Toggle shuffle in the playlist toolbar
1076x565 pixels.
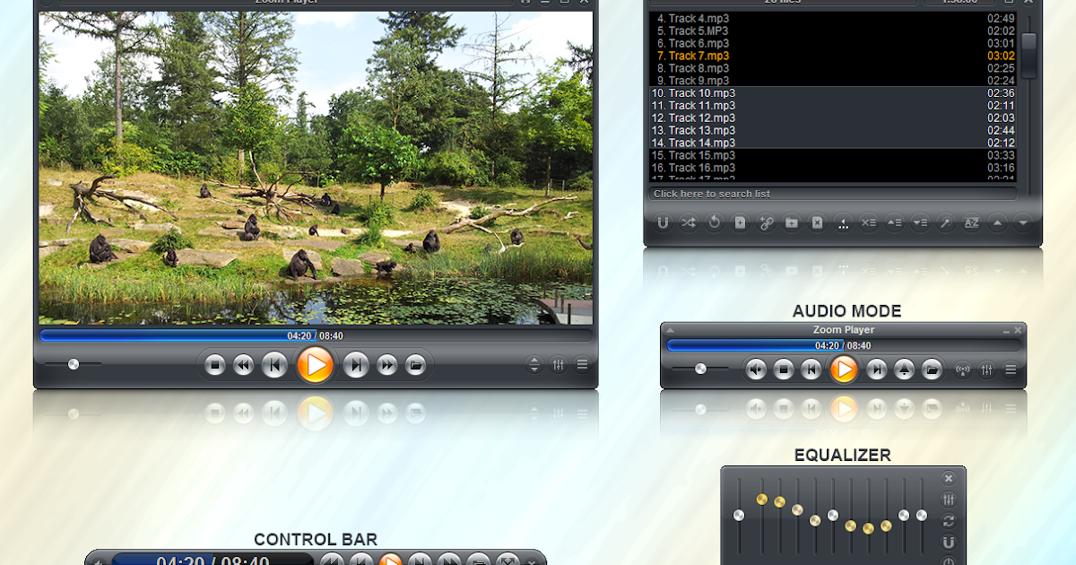pyautogui.click(x=689, y=223)
